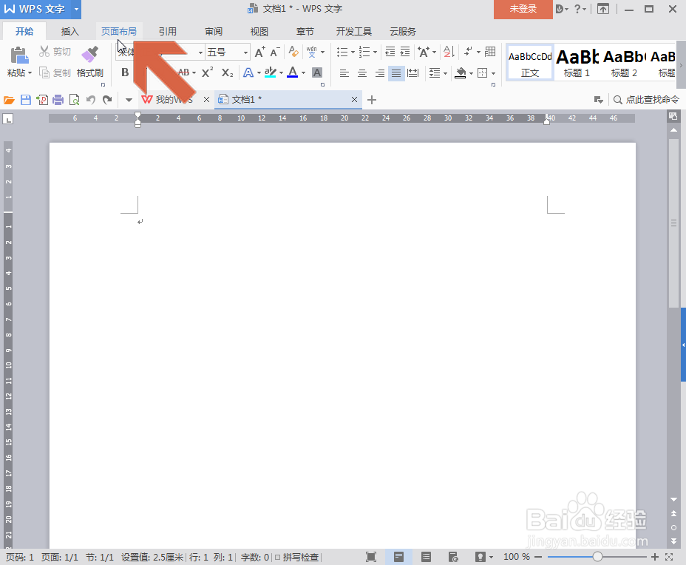Open the font size (五号) dropdown

pos(245,53)
